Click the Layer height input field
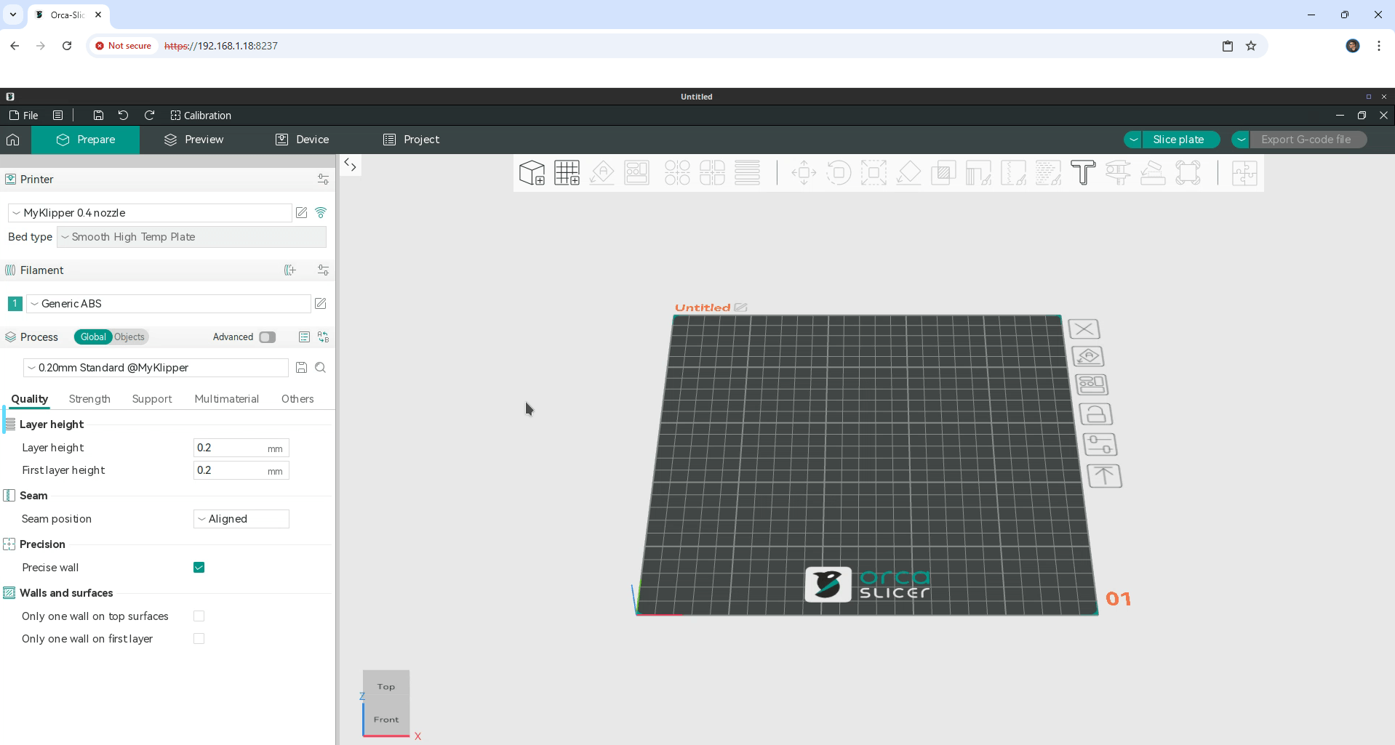The image size is (1395, 745). [229, 448]
